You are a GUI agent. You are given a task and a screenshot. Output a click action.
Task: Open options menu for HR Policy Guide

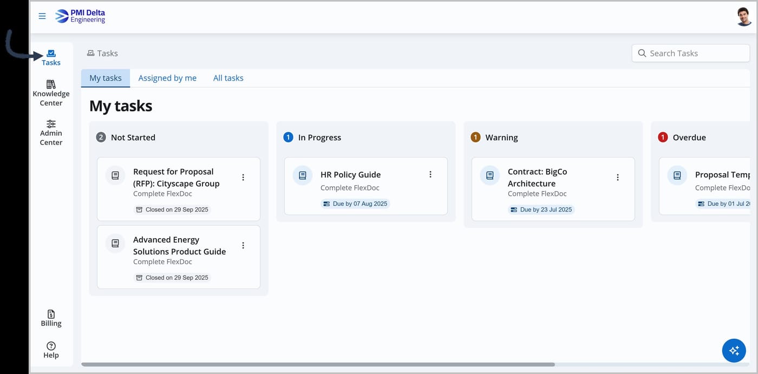tap(430, 174)
